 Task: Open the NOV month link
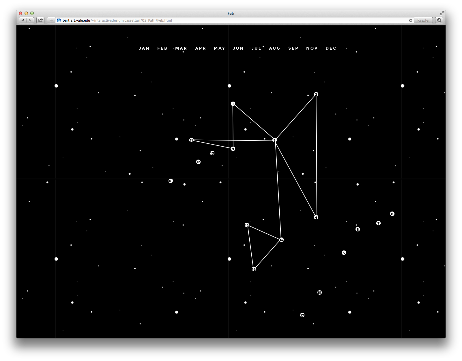(x=312, y=48)
